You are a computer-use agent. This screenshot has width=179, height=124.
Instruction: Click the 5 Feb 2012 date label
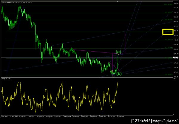tap(4, 117)
